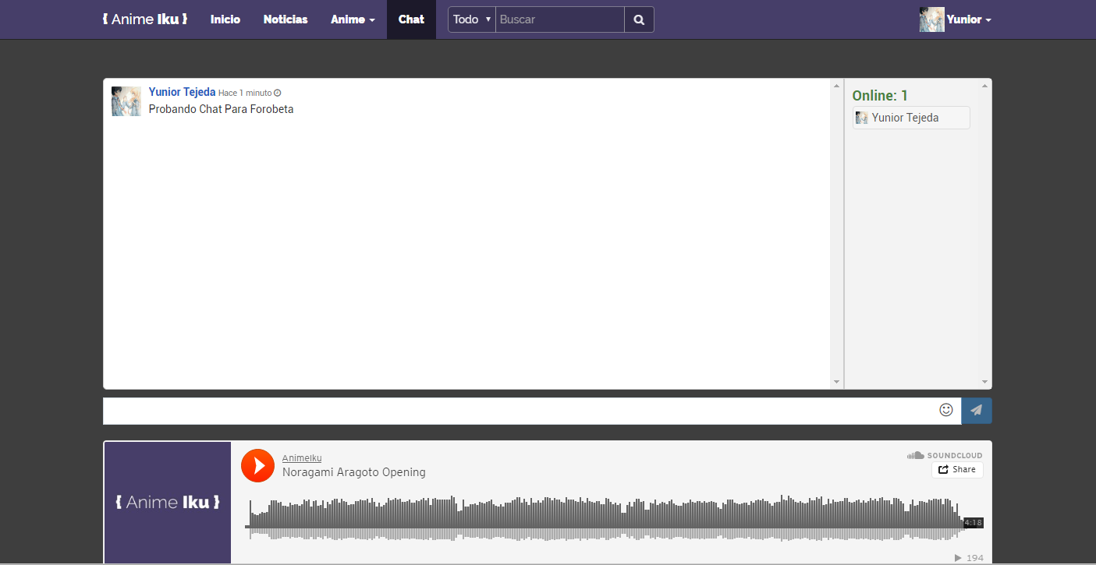Open the emoji picker smiley icon

(x=946, y=410)
